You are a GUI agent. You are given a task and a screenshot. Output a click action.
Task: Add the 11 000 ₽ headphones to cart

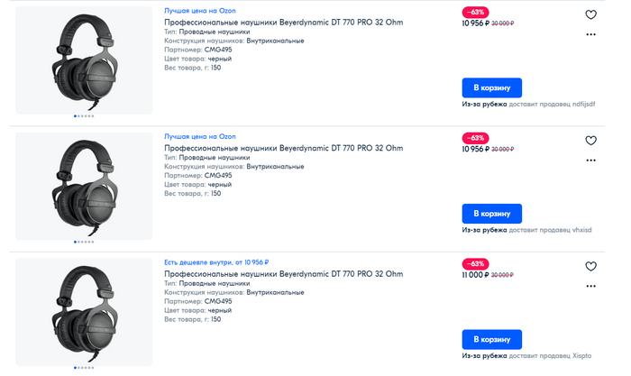[x=491, y=340]
